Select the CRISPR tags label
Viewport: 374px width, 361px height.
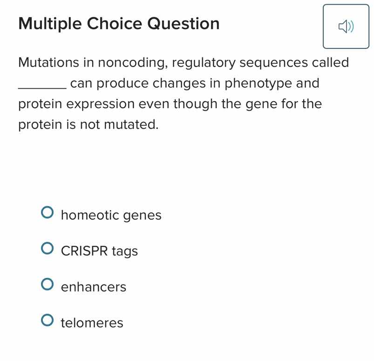tap(99, 251)
